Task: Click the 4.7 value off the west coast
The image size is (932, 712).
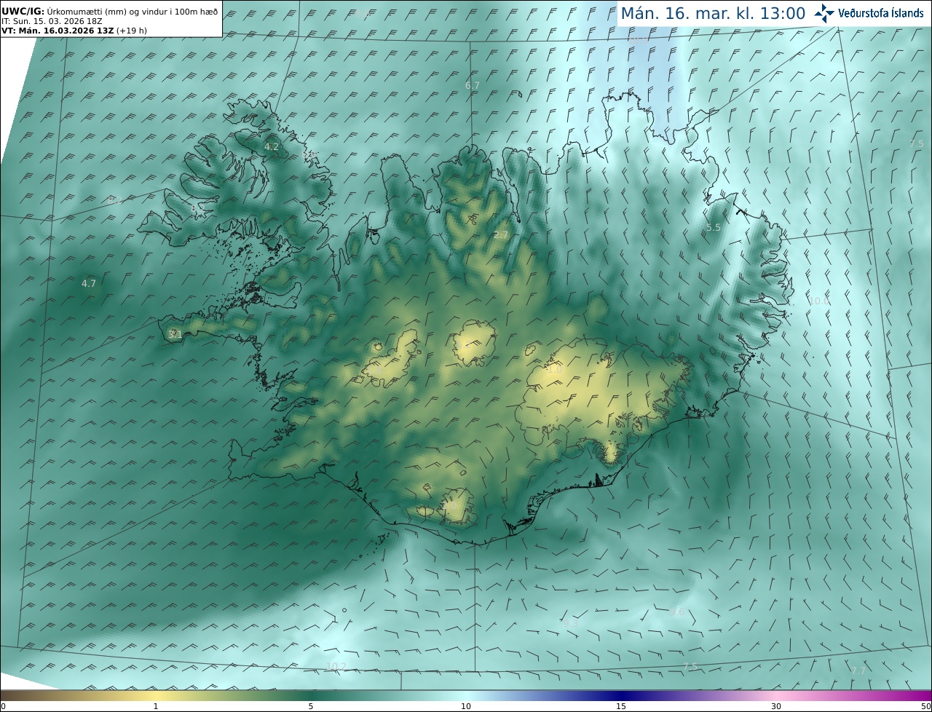Action: [89, 283]
